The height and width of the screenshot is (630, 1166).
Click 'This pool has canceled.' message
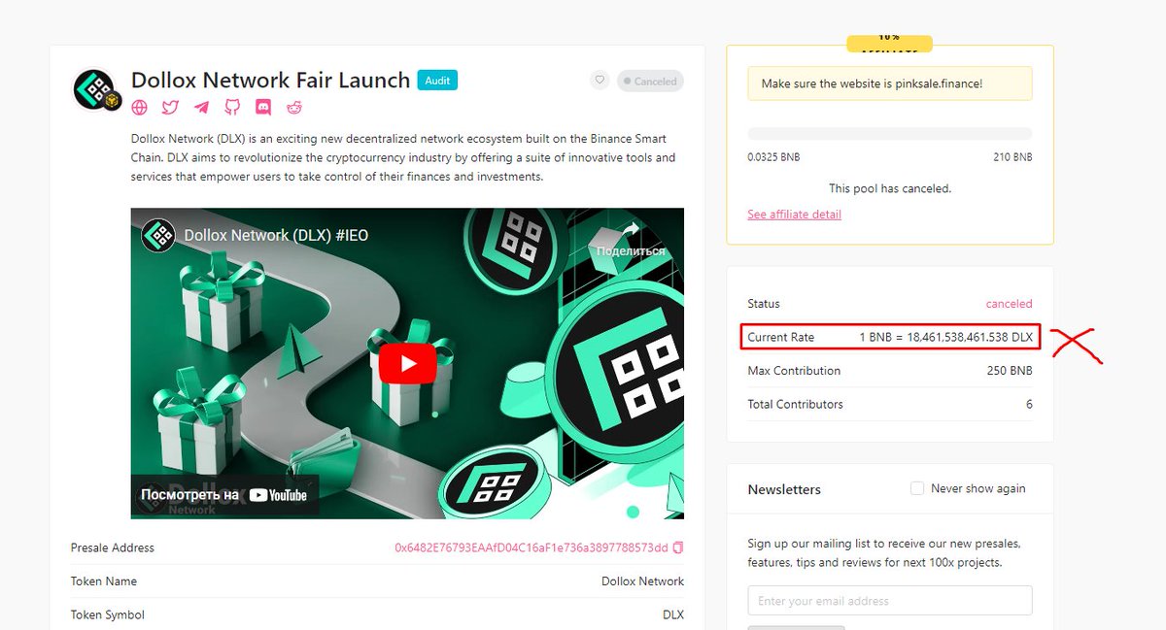click(890, 188)
